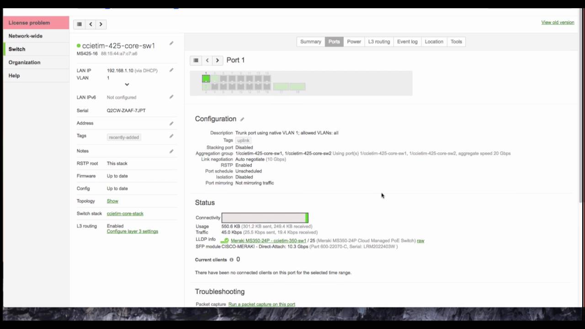Switch to the Power tab
This screenshot has width=585, height=329.
(x=354, y=42)
